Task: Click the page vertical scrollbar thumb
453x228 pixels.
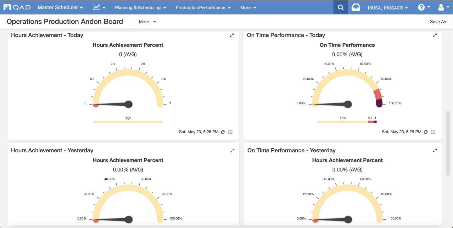Action: 448,143
